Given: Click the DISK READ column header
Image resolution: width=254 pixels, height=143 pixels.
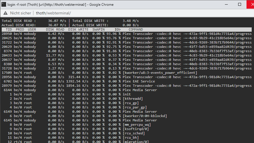Looking at the screenshot, I should pyautogui.click(x=55, y=29).
